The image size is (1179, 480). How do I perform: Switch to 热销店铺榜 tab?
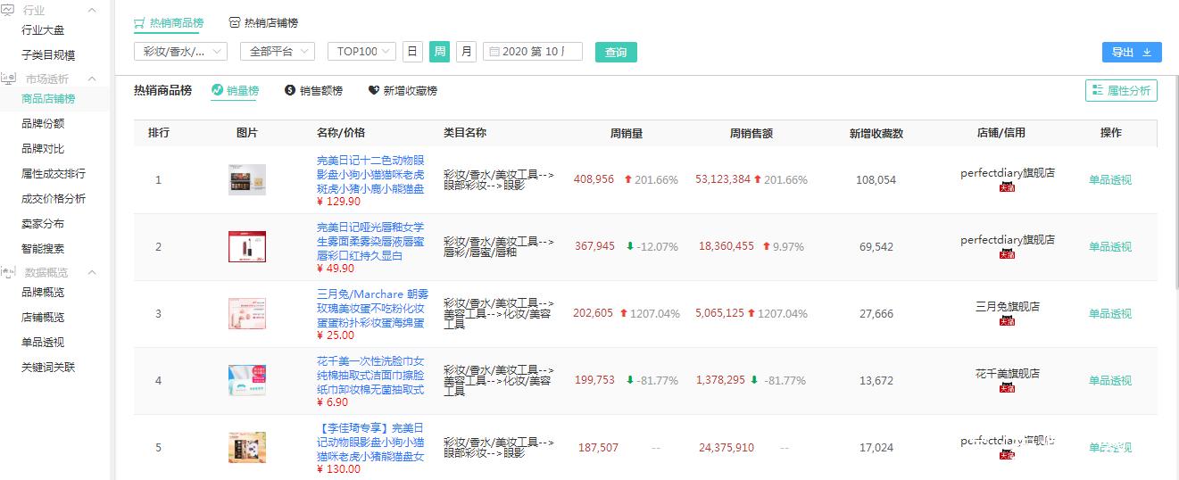[x=263, y=22]
